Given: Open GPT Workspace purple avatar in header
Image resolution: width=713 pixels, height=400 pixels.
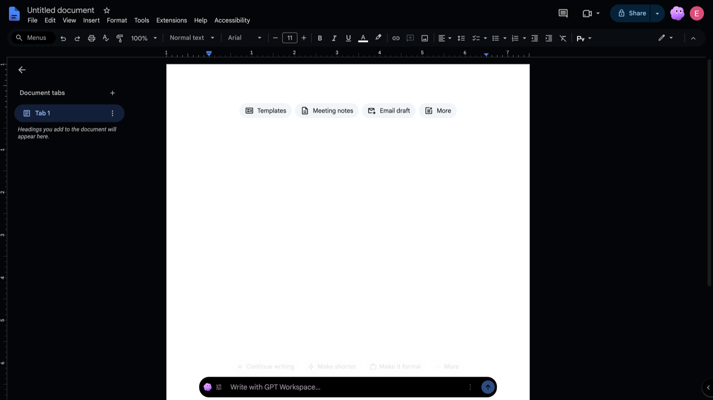Looking at the screenshot, I should coord(677,13).
